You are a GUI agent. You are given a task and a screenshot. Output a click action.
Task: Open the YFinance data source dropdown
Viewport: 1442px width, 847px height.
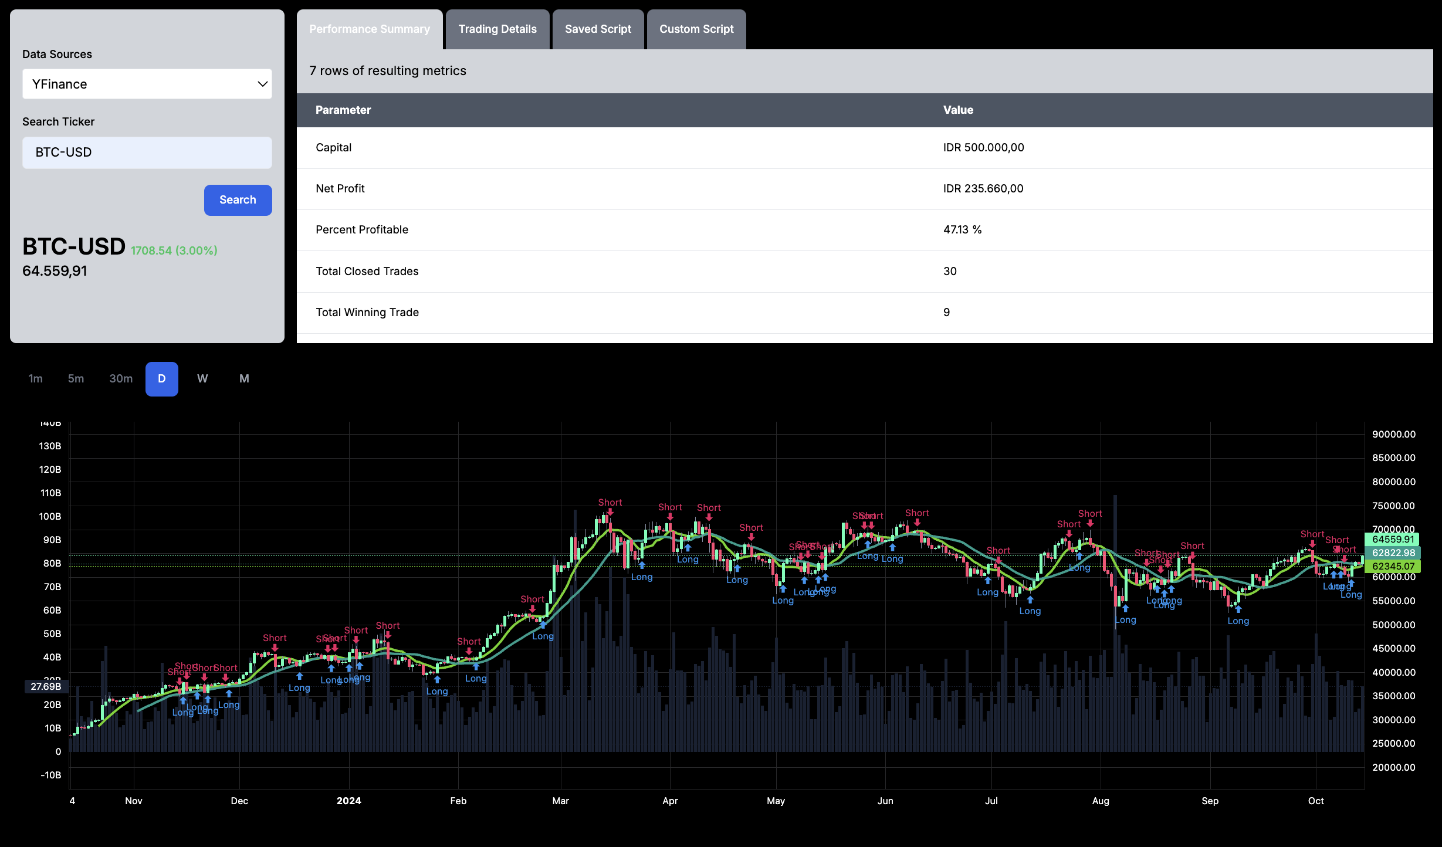click(x=147, y=84)
